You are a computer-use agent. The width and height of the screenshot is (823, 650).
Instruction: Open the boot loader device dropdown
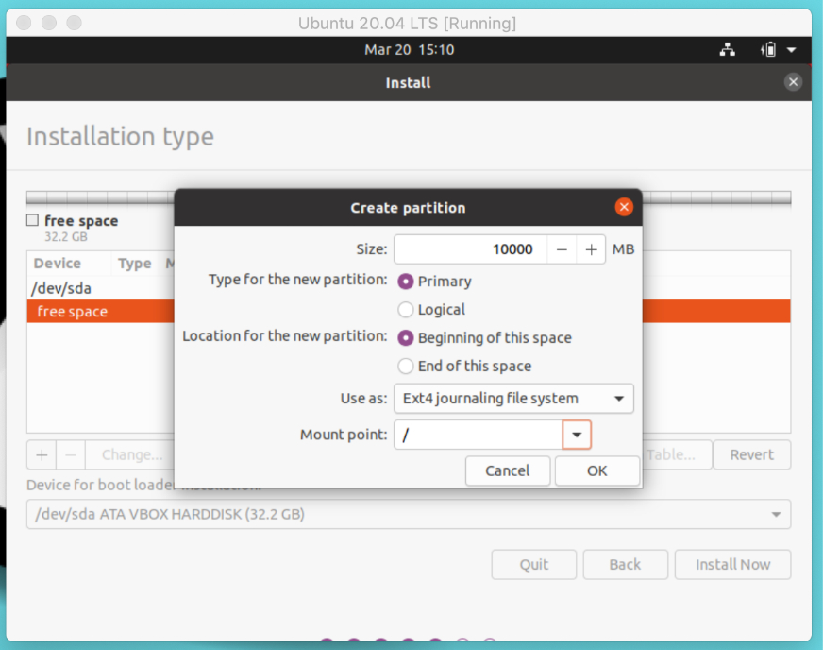[x=409, y=514]
